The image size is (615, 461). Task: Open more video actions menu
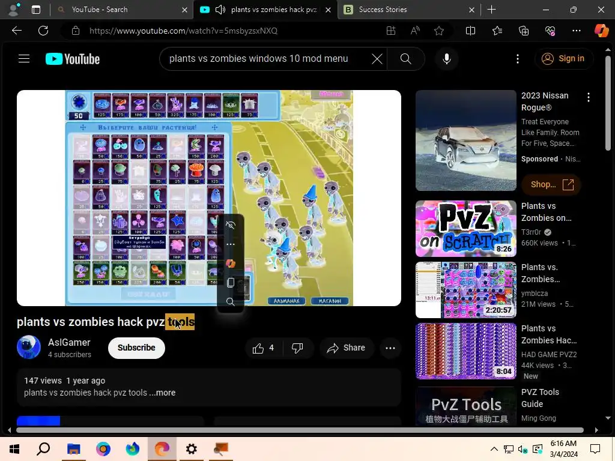[x=390, y=348]
